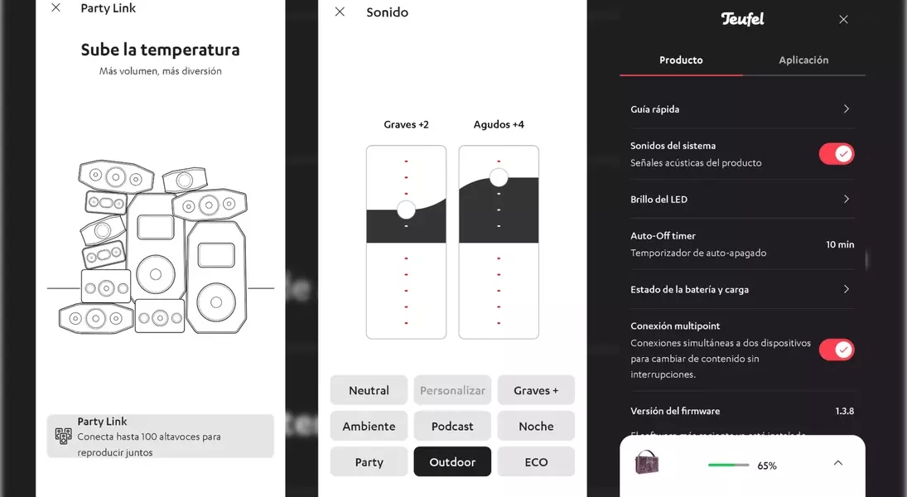This screenshot has height=497, width=907.
Task: Click the Agudos treble slider knob
Action: click(x=499, y=177)
